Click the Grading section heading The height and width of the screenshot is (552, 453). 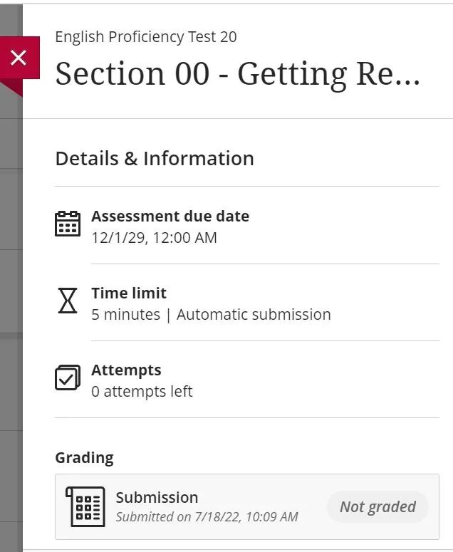(84, 457)
